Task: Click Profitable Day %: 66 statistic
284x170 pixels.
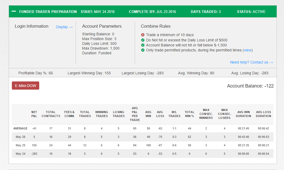Action: (x=36, y=73)
